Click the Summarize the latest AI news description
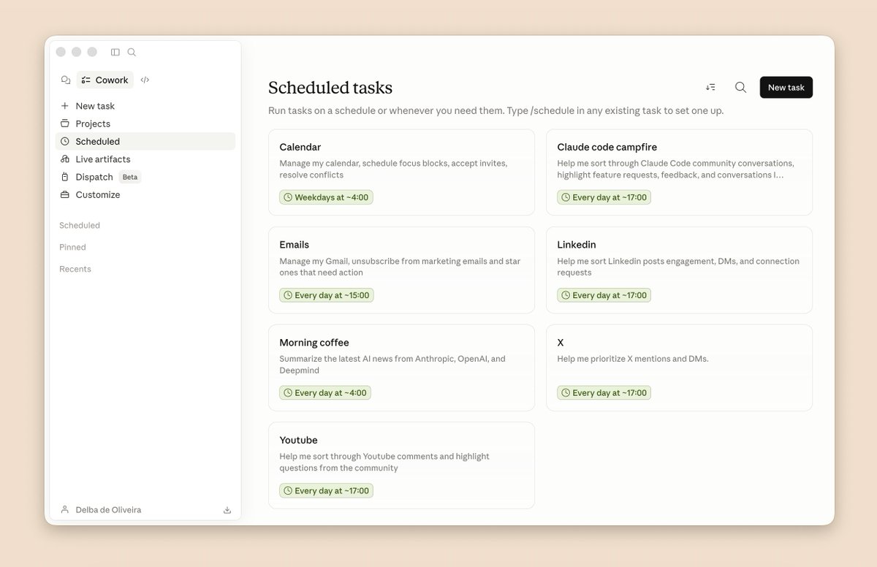Image resolution: width=877 pixels, height=567 pixels. point(392,364)
